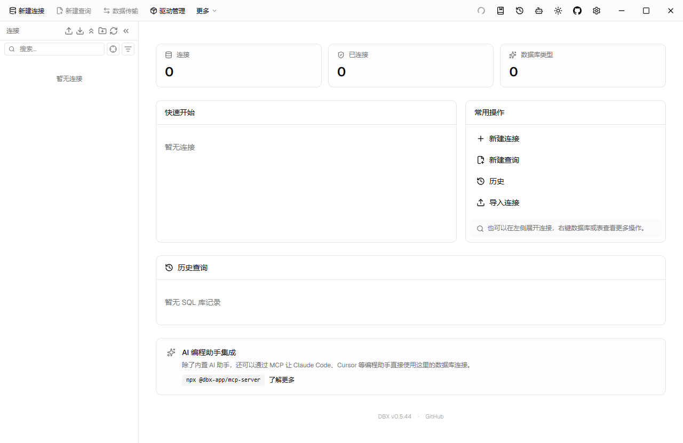
Task: Collapse the sidebar with the double left-chevron
Action: click(x=126, y=31)
